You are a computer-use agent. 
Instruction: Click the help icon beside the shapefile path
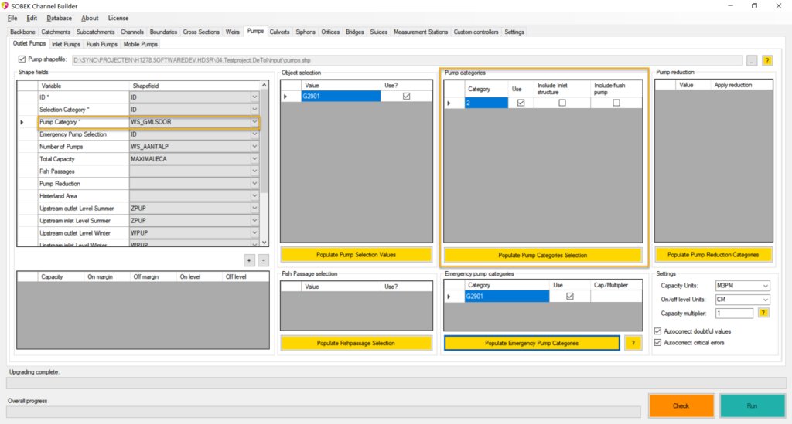[767, 59]
